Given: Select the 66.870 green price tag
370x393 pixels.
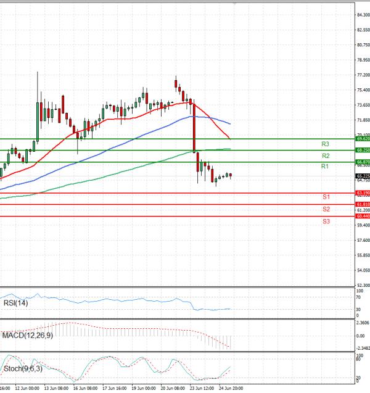Looking at the screenshot, I should tap(363, 162).
